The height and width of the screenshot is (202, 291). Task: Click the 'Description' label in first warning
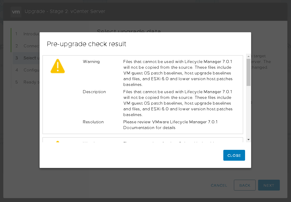tap(94, 92)
